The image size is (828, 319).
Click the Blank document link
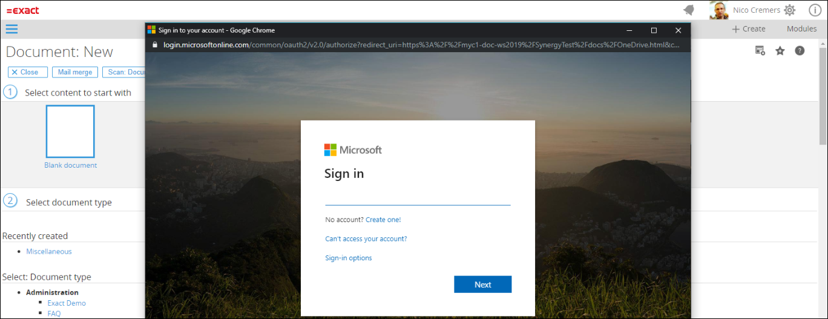click(70, 165)
